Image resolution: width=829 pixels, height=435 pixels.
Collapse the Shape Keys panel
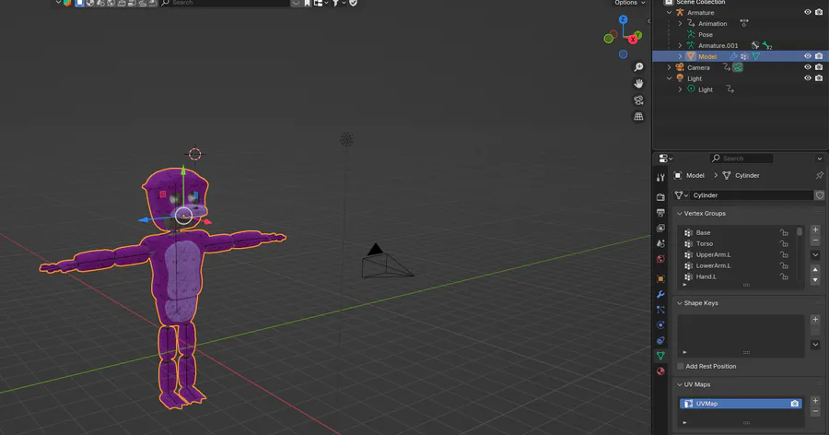(680, 303)
